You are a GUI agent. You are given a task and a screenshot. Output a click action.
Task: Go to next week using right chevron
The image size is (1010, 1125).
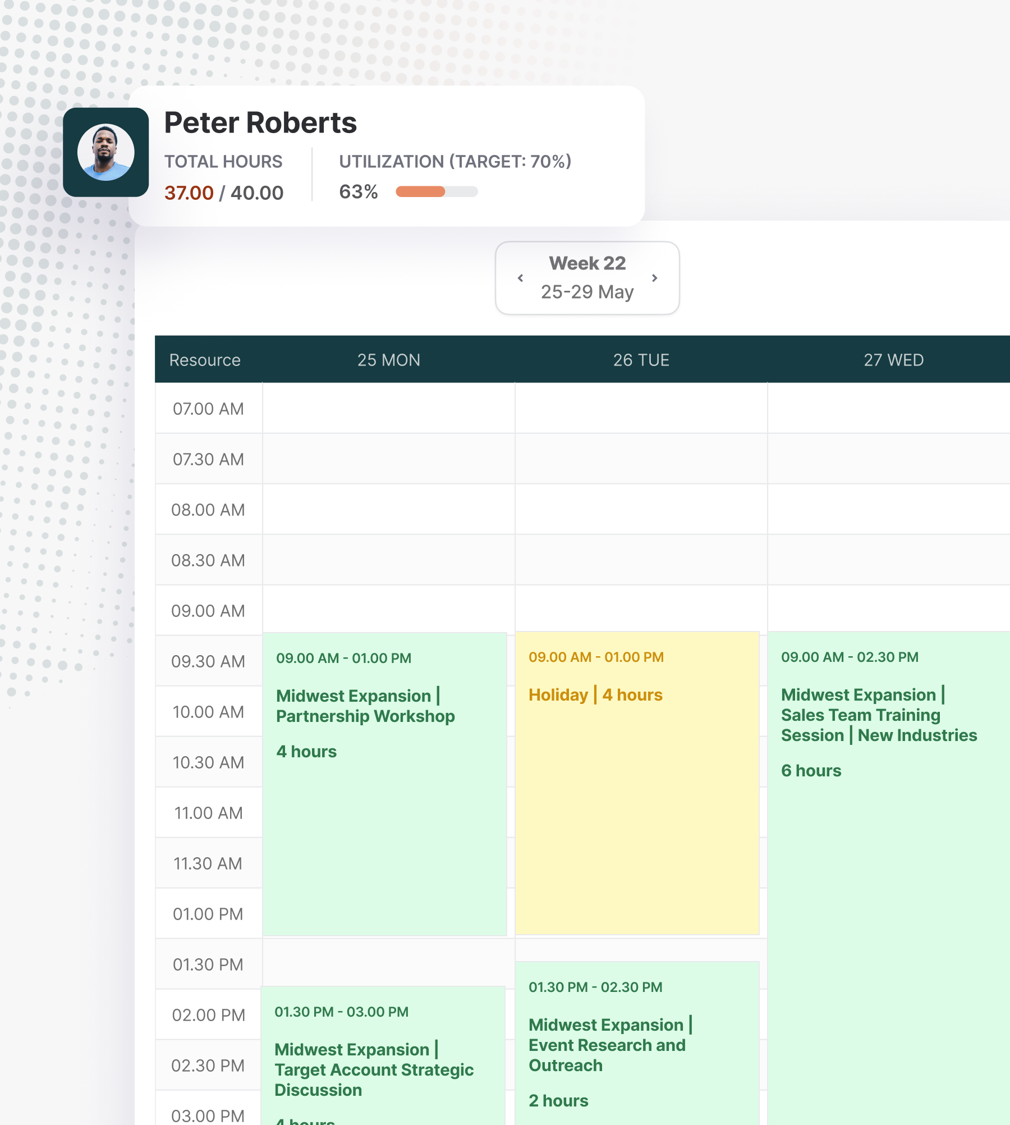click(x=654, y=278)
